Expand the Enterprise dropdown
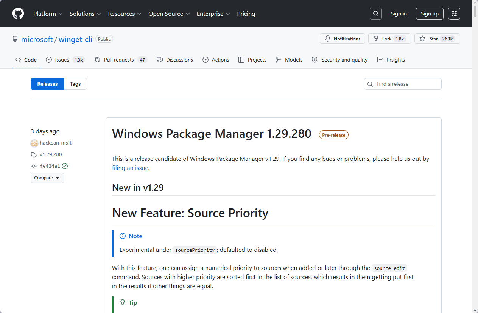Viewport: 478px width, 313px height. [x=213, y=14]
